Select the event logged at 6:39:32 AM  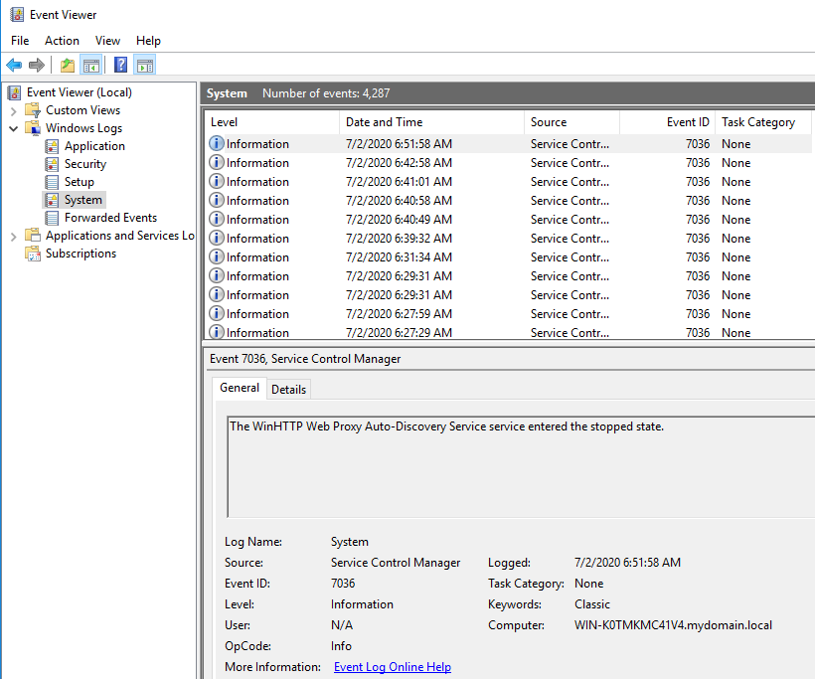tap(398, 239)
